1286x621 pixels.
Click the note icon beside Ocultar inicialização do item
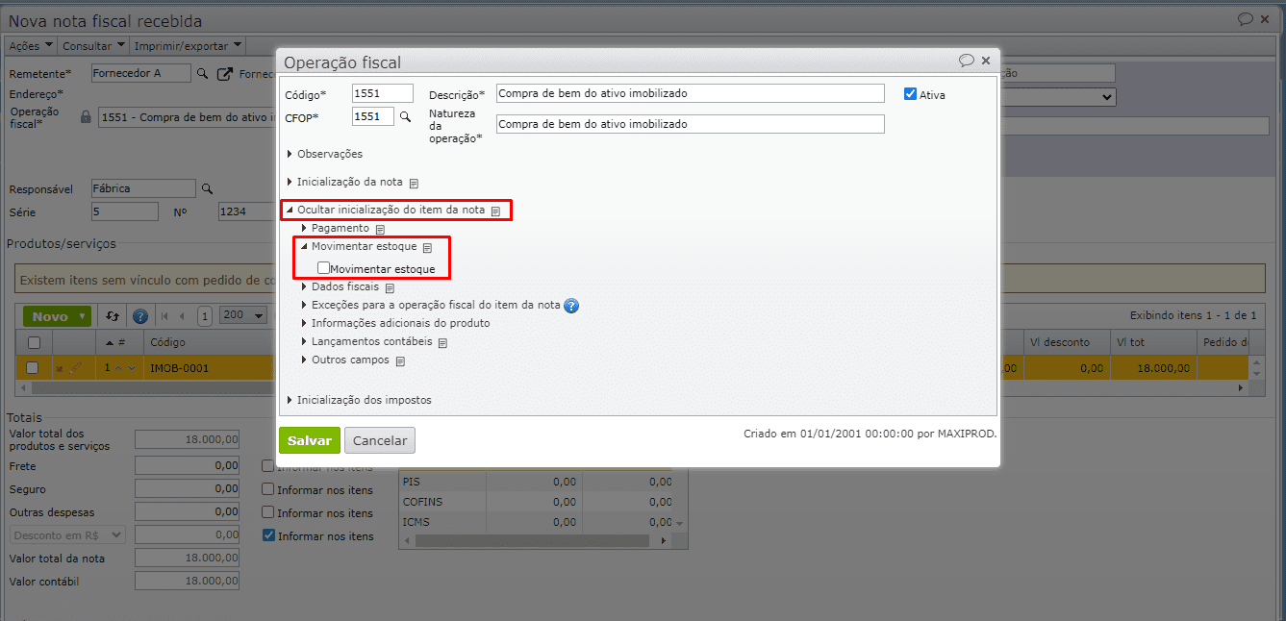point(495,211)
